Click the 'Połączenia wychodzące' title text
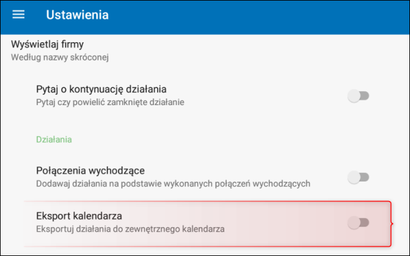The width and height of the screenshot is (410, 256). point(90,170)
